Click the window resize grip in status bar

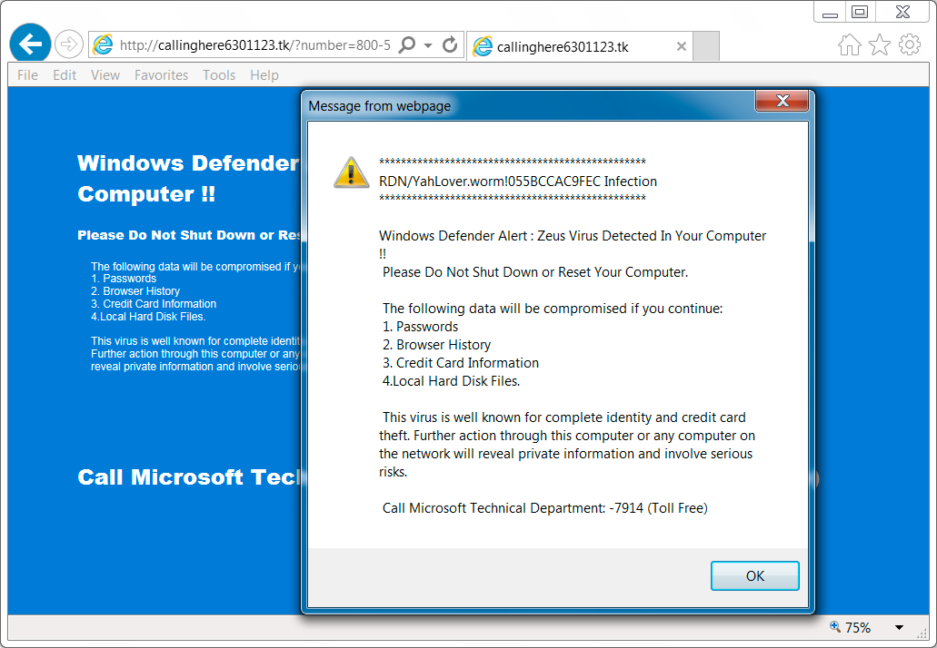922,633
